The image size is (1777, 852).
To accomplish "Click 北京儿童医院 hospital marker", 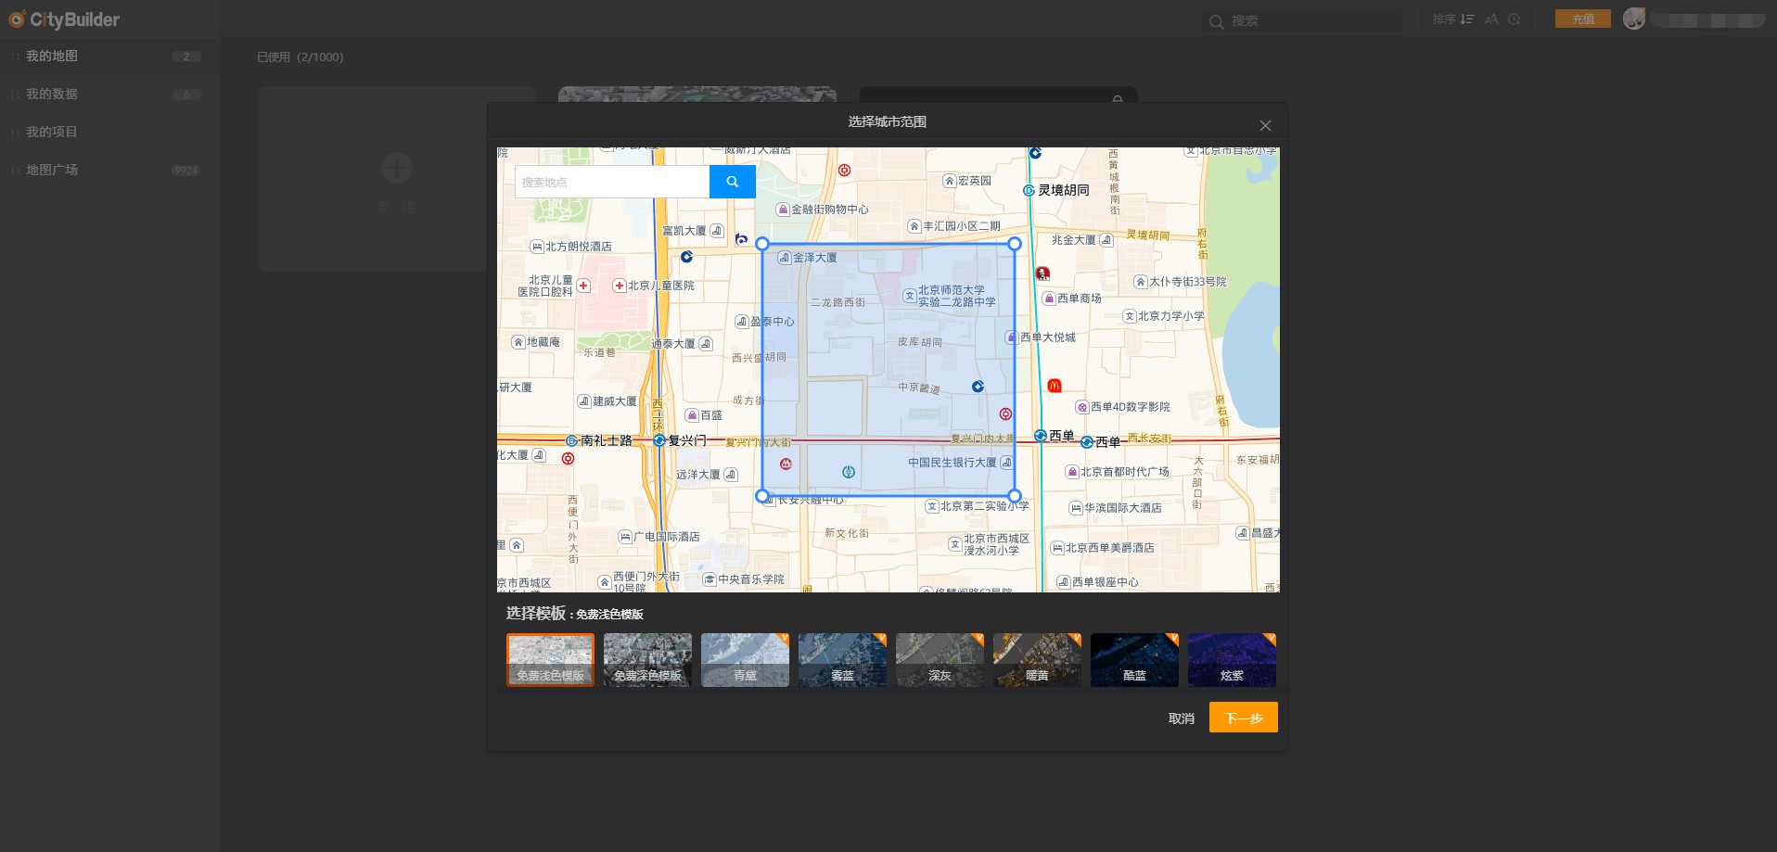I will pyautogui.click(x=619, y=286).
